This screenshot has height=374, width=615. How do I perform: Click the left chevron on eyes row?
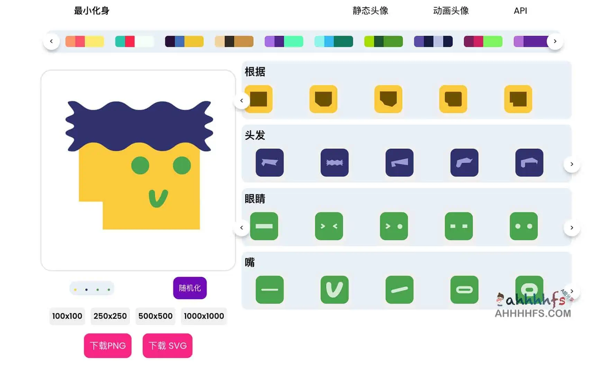[x=242, y=228]
